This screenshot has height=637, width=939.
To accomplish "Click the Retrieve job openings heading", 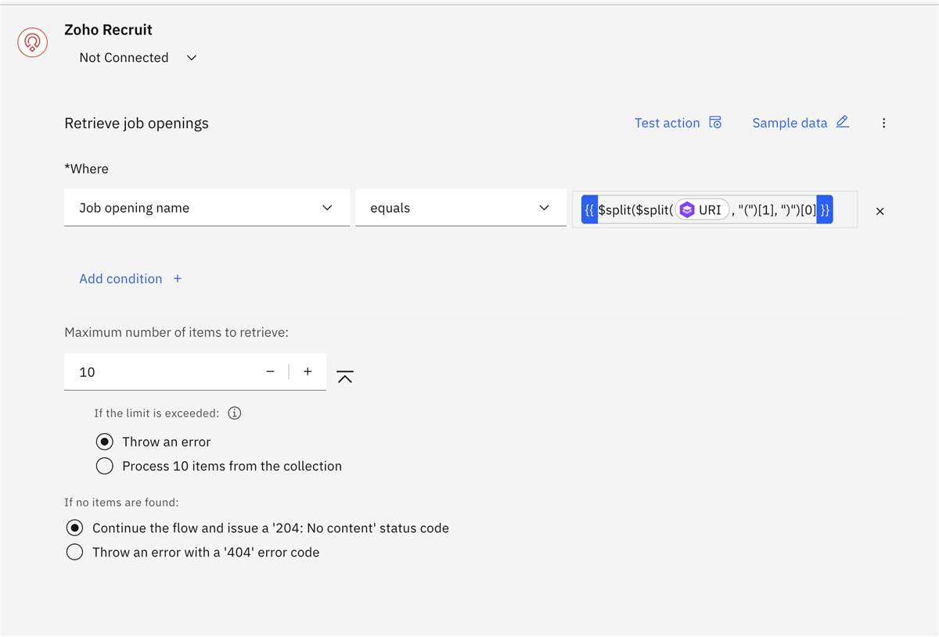I will [x=136, y=123].
